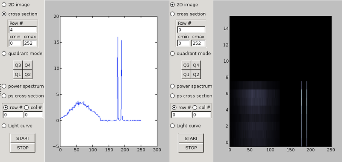
Task: Select ps cross section radio in right panel
Action: point(172,96)
